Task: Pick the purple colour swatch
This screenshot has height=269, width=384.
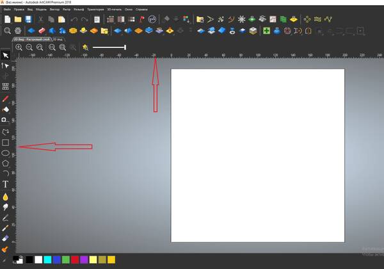Action: [84, 259]
